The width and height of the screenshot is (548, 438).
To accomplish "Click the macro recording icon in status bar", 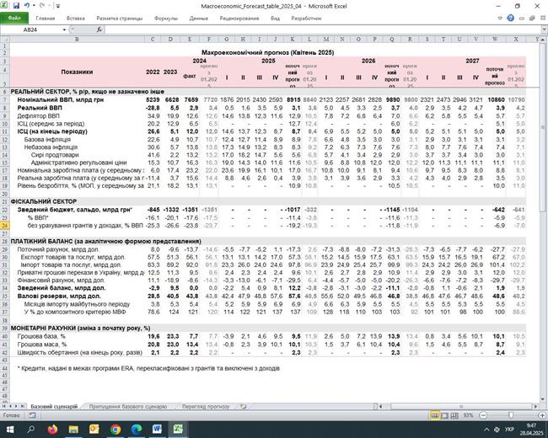I will 32,415.
